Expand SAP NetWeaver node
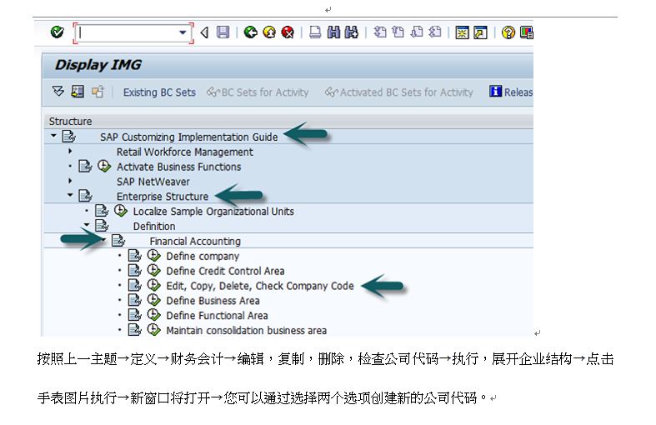Screen dimensions: 656x425 coord(70,181)
